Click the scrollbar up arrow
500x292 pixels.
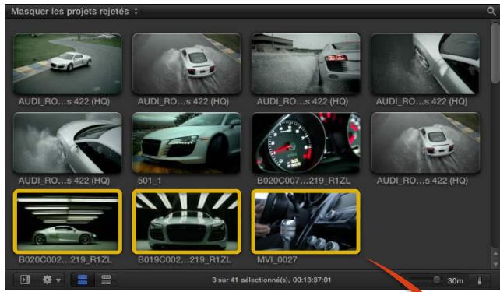coord(495,254)
